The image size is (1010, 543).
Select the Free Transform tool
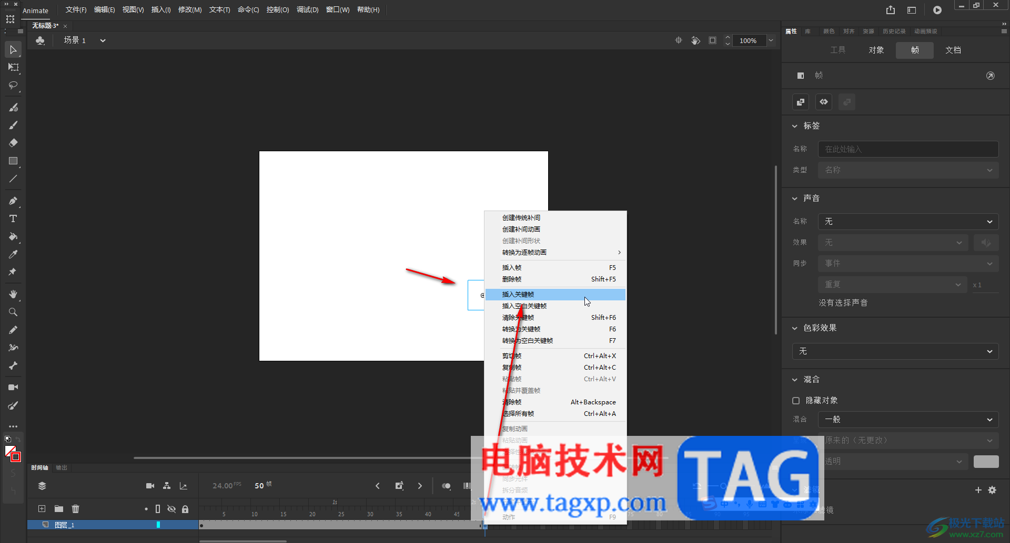pos(13,67)
